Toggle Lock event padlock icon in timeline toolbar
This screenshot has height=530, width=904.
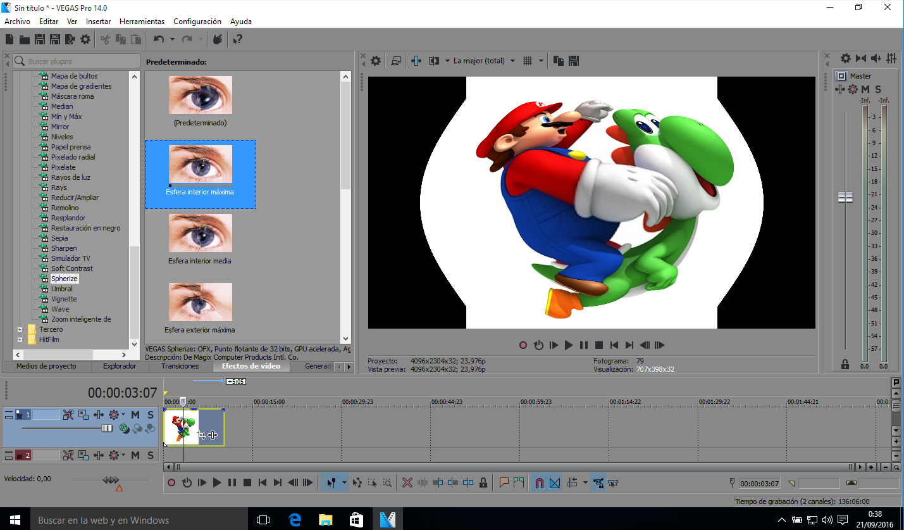[x=483, y=483]
